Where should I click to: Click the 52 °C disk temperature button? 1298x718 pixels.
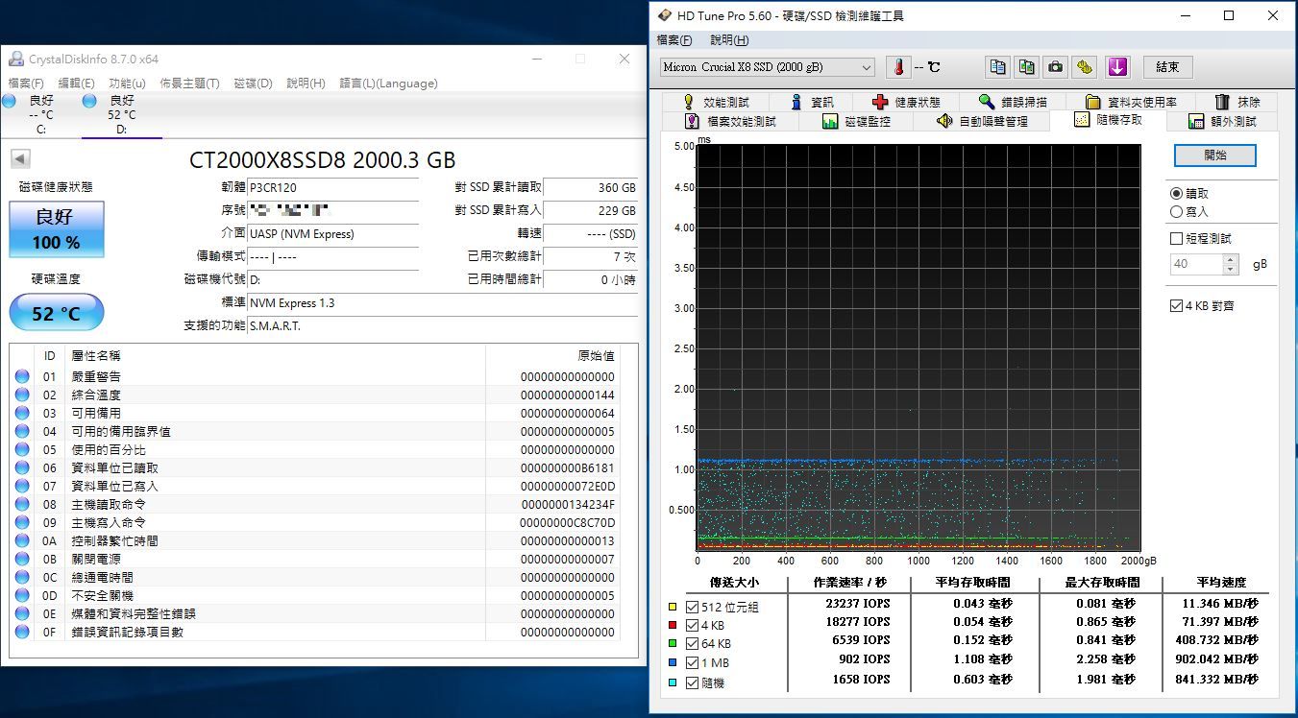coord(56,313)
